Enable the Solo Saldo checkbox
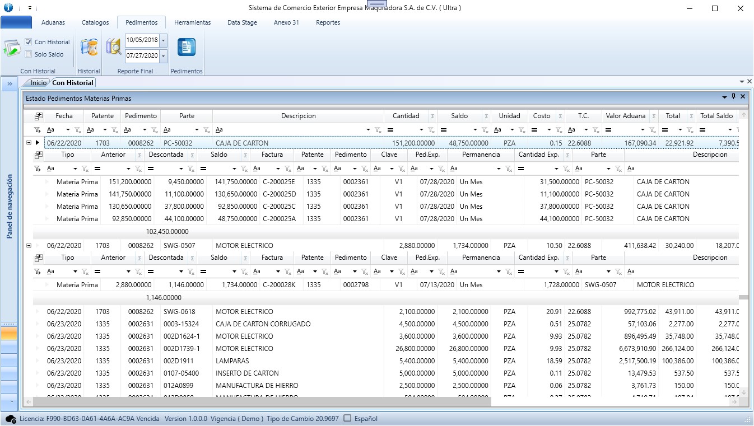Screen dimensions: 754x426 [29, 54]
